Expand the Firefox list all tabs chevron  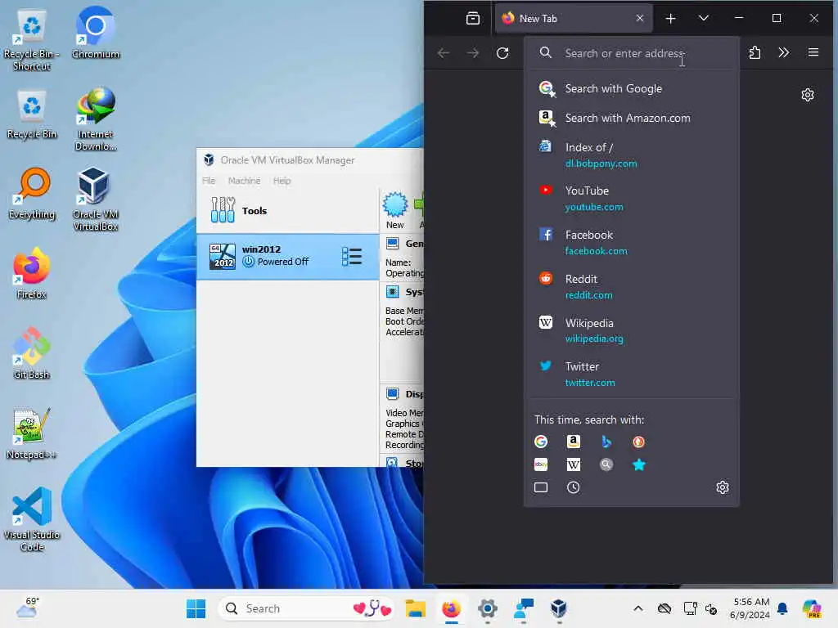[x=704, y=18]
